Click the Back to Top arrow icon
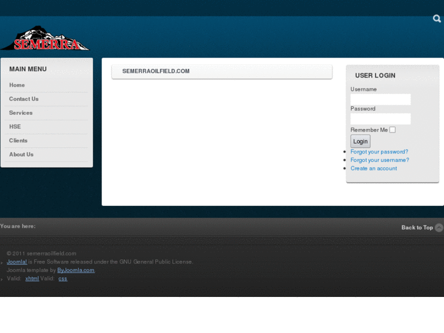 [x=439, y=227]
